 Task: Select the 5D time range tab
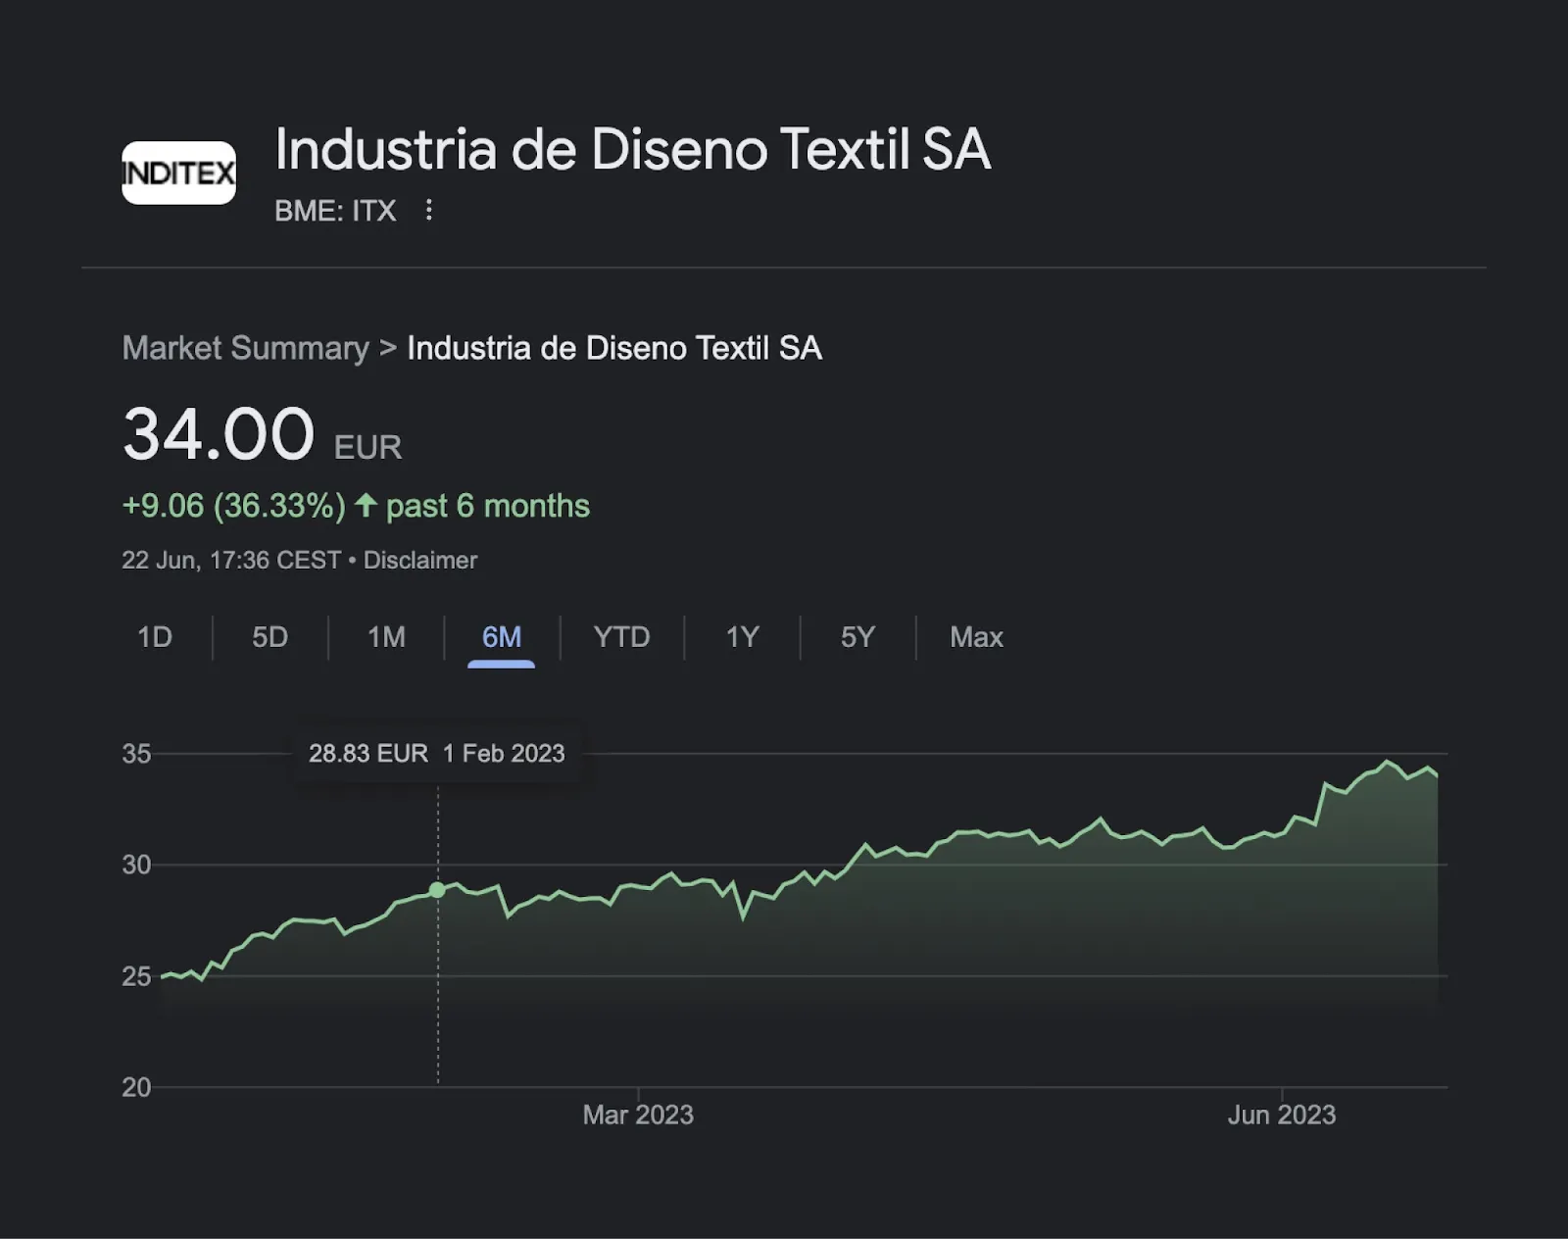269,637
